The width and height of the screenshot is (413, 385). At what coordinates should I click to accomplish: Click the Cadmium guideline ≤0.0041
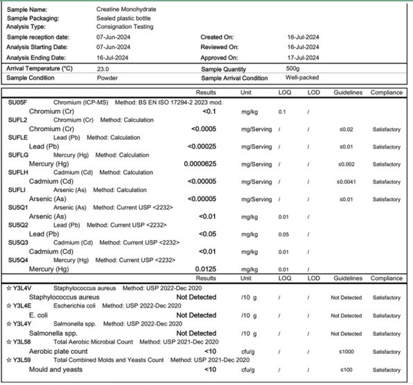point(346,182)
